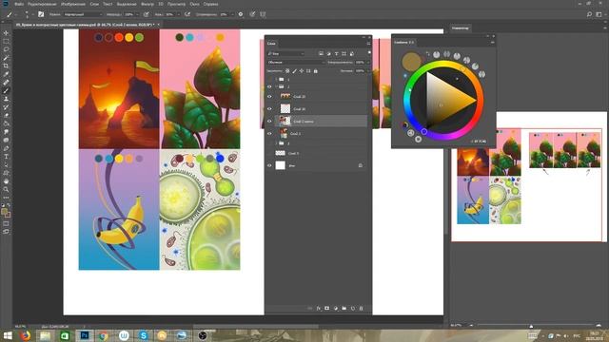The image size is (609, 342).
Task: Select the Brush tool in the toolbar
Action: click(x=6, y=91)
